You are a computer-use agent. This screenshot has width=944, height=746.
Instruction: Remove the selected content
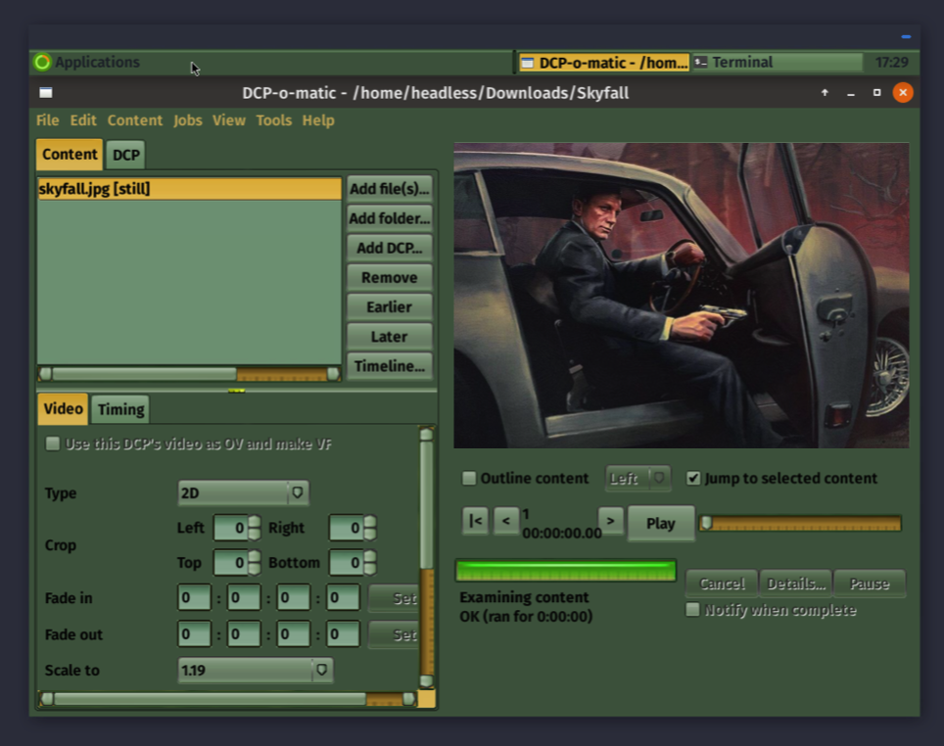(x=390, y=277)
